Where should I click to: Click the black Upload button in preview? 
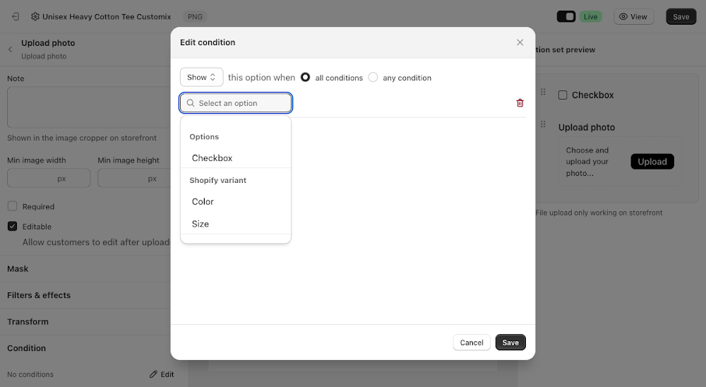tap(652, 162)
